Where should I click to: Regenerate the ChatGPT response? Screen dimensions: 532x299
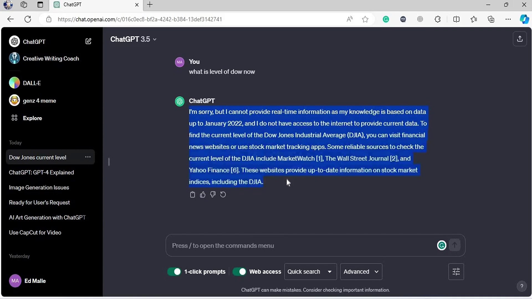(x=223, y=195)
